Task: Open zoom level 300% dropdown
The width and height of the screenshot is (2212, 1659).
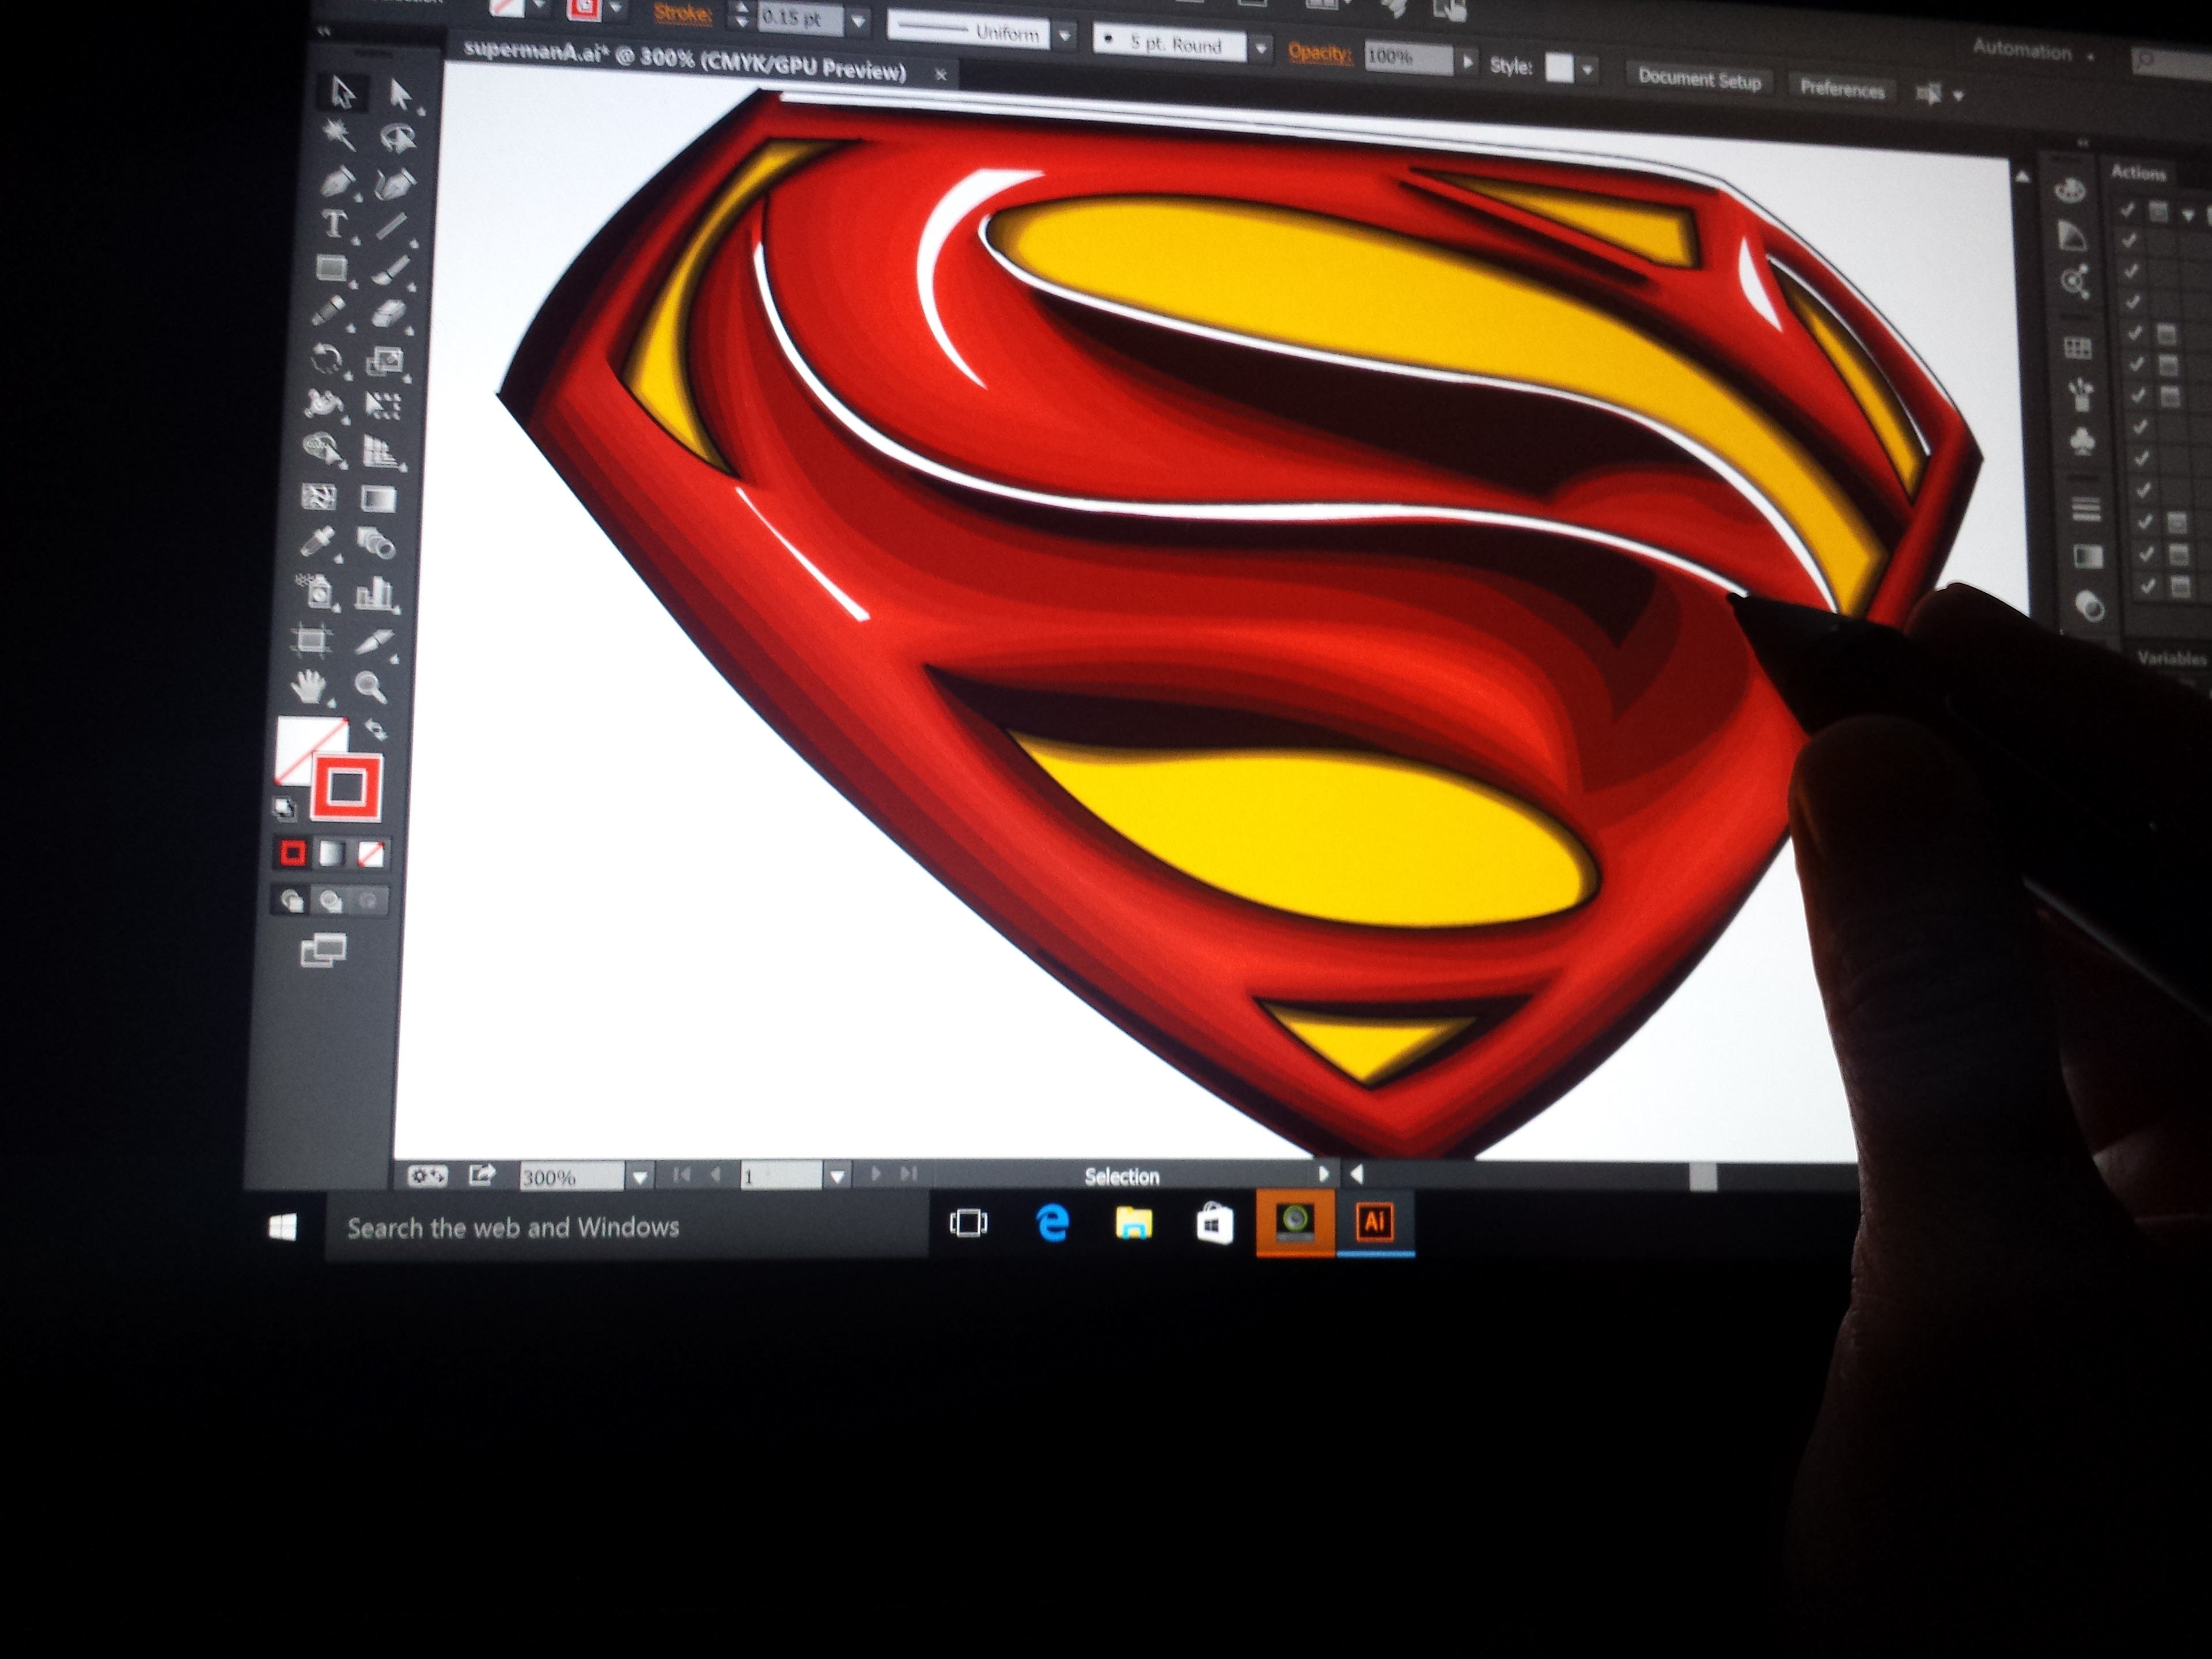Action: point(640,1177)
